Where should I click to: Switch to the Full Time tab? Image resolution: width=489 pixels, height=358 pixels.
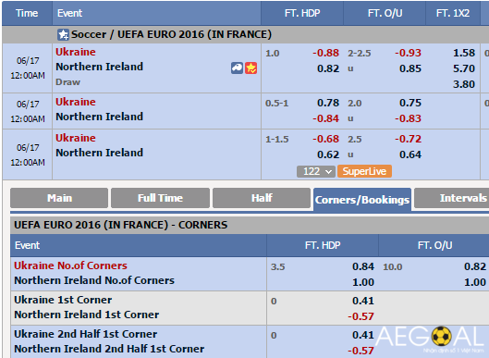click(160, 198)
